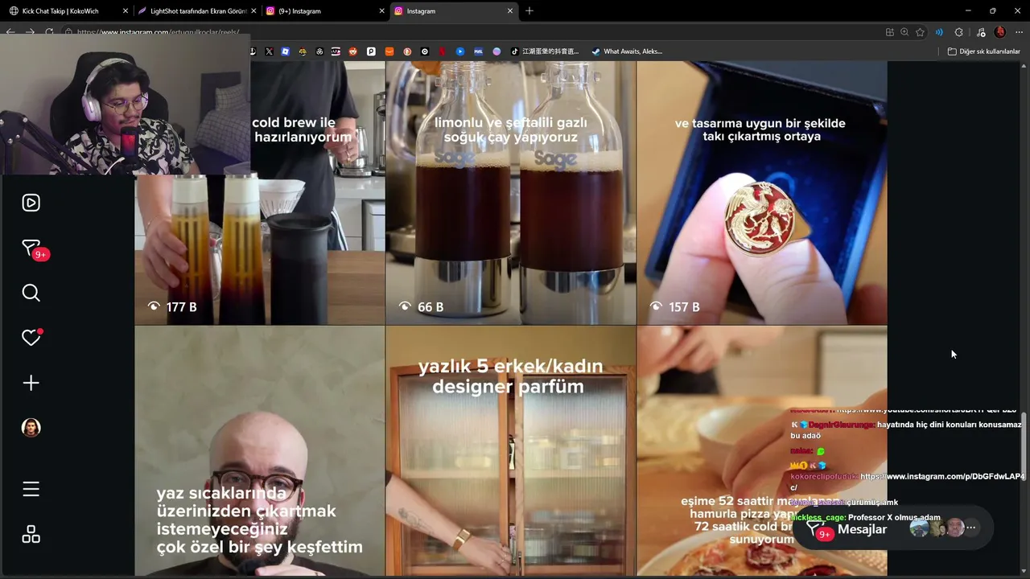Open the yazlık 5 designer parfüm reel
This screenshot has height=579, width=1030.
(511, 451)
